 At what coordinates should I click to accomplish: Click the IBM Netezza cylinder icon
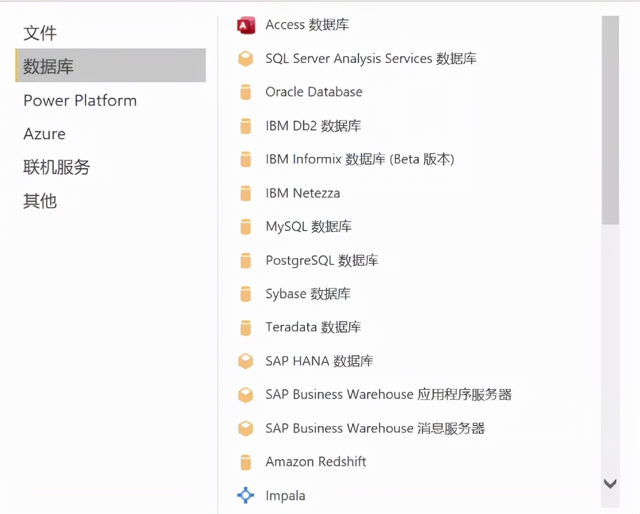click(246, 193)
